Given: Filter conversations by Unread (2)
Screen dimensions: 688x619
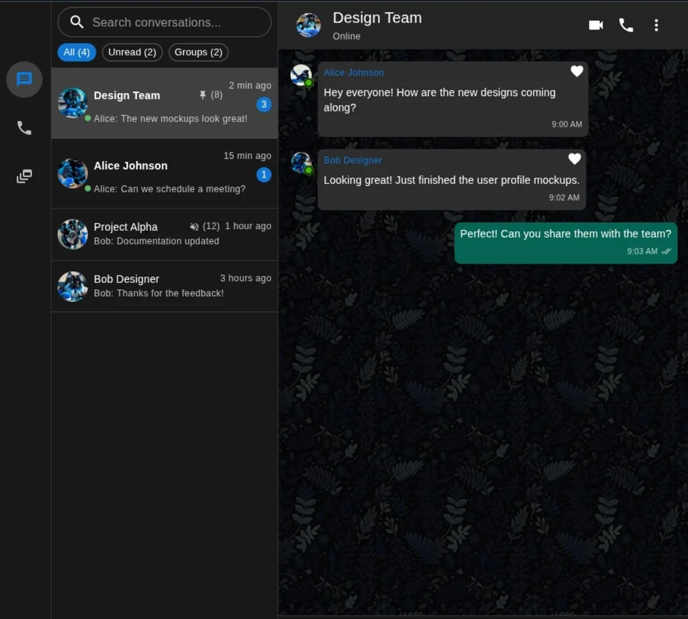Looking at the screenshot, I should (x=132, y=52).
